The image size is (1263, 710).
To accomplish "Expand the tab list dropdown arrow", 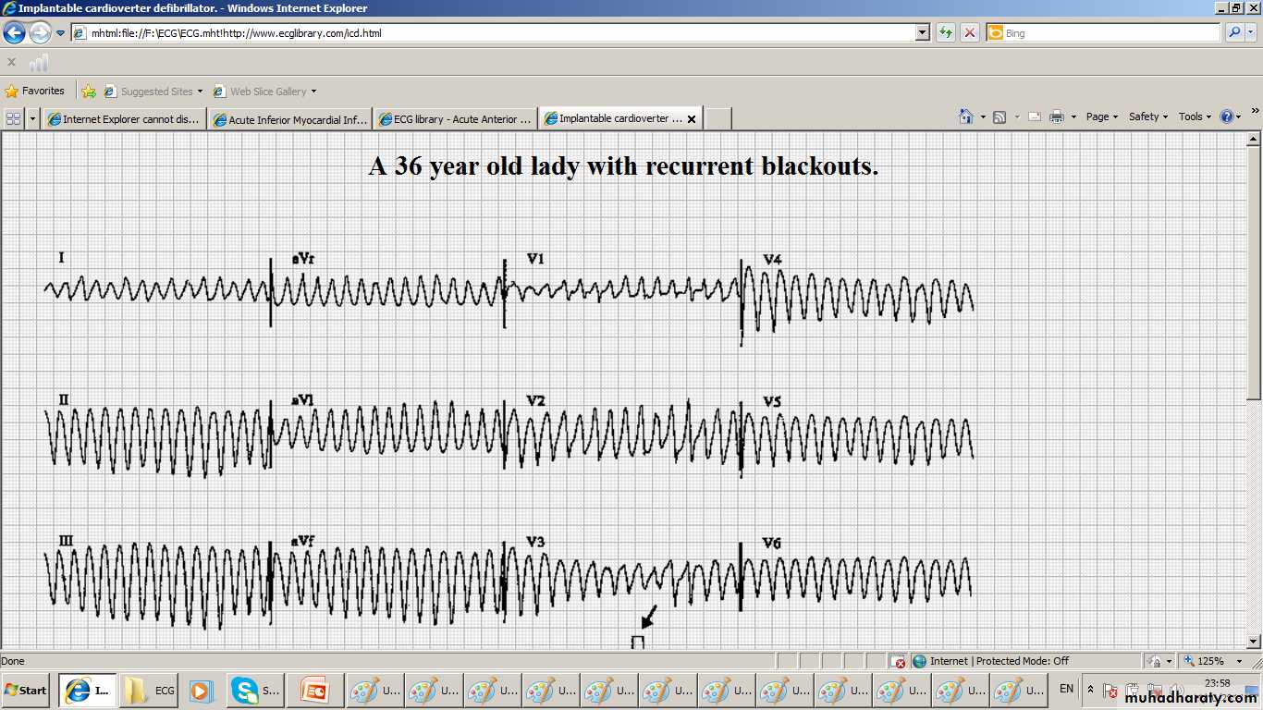I will (x=33, y=118).
